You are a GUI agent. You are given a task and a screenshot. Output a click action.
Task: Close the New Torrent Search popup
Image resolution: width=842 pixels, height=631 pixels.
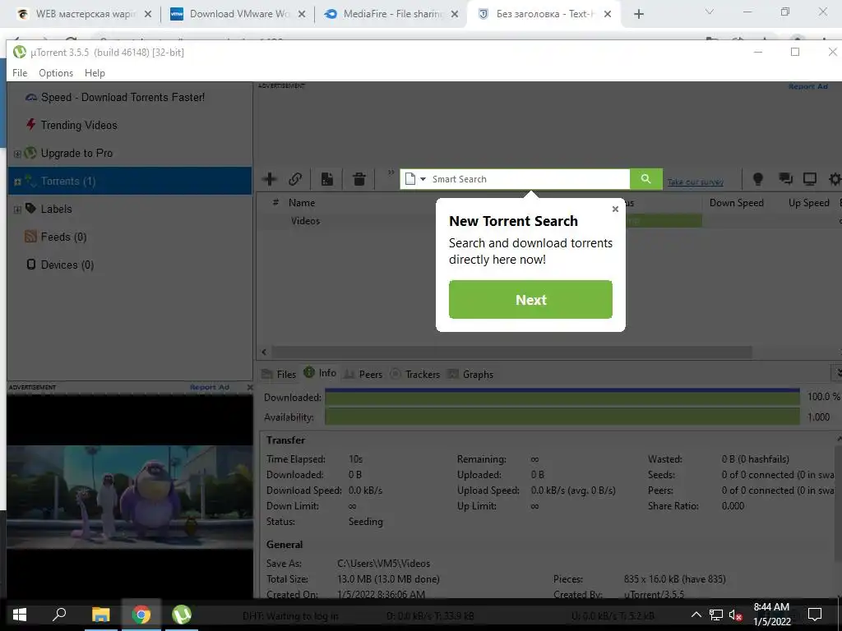pos(615,210)
